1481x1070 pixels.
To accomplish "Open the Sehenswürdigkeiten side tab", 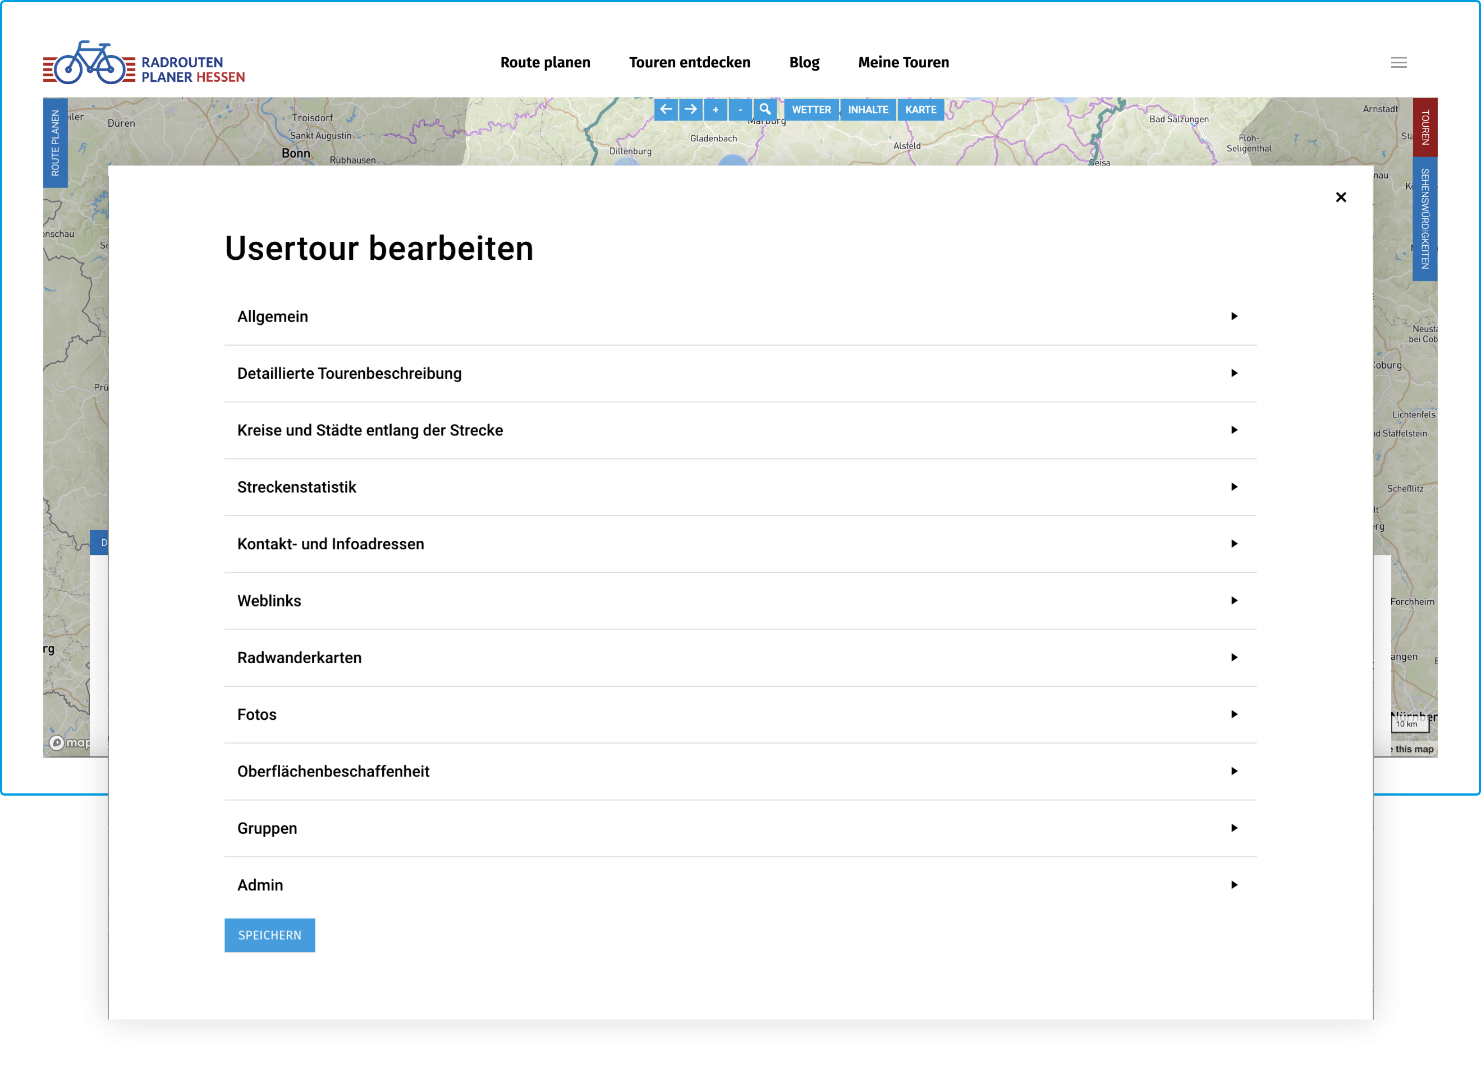I will (1424, 219).
